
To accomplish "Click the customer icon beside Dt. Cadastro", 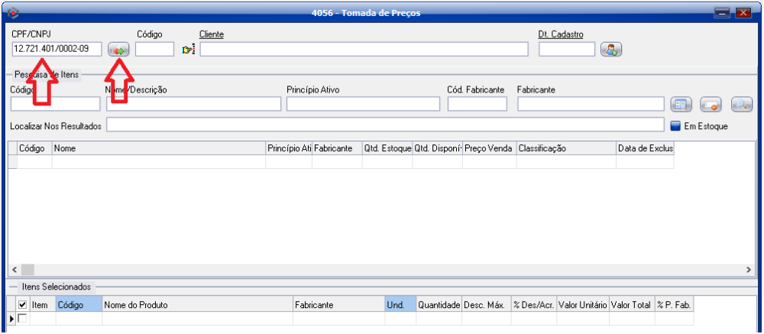I will tap(611, 50).
